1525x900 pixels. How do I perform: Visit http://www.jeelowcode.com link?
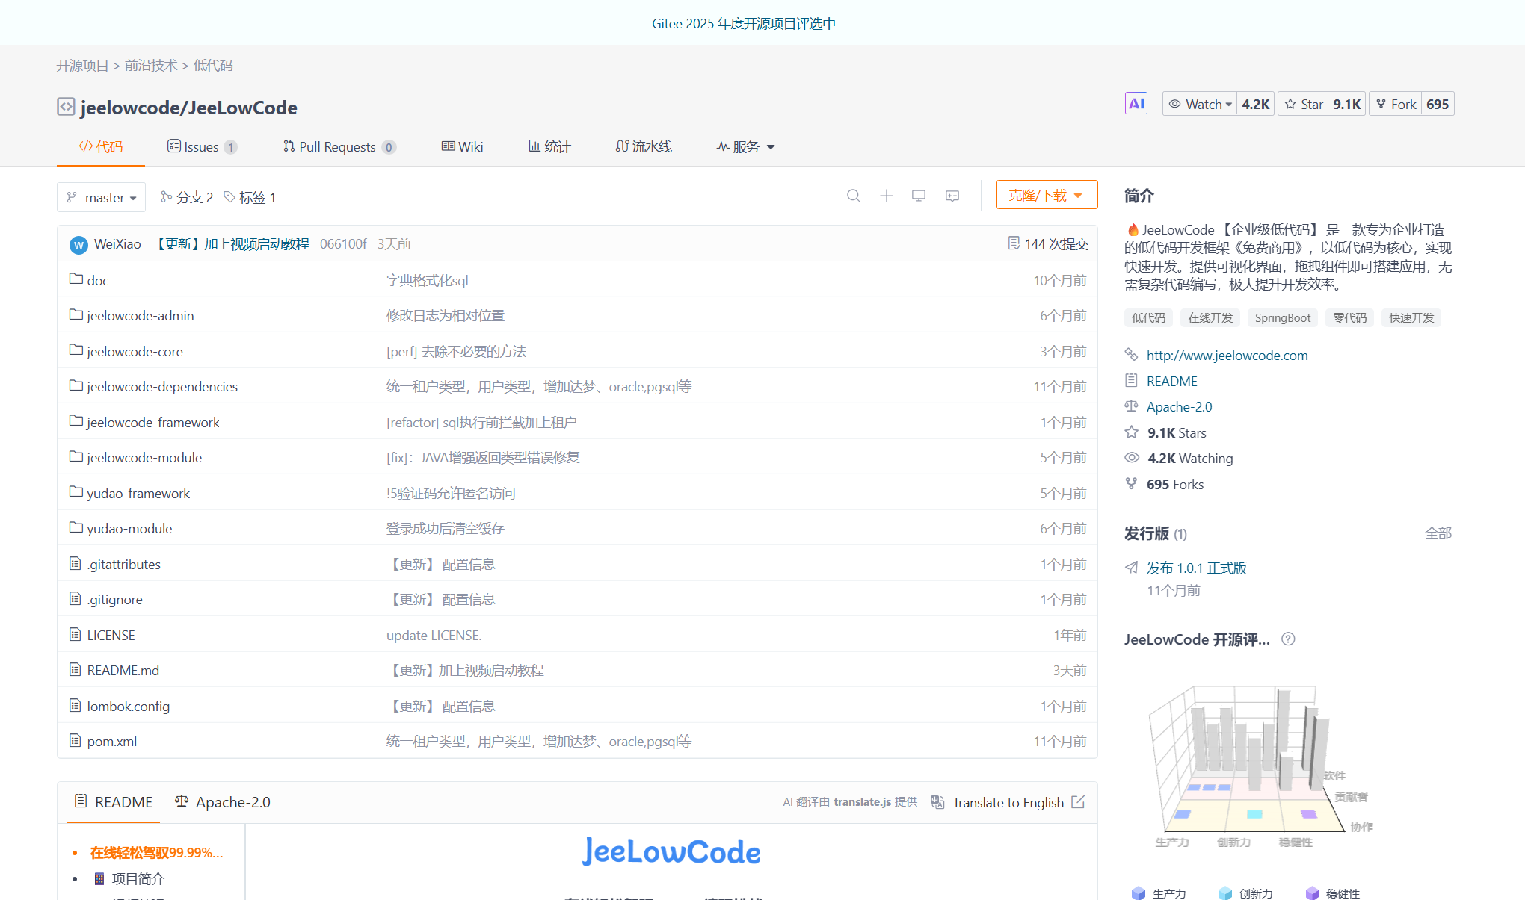point(1226,355)
